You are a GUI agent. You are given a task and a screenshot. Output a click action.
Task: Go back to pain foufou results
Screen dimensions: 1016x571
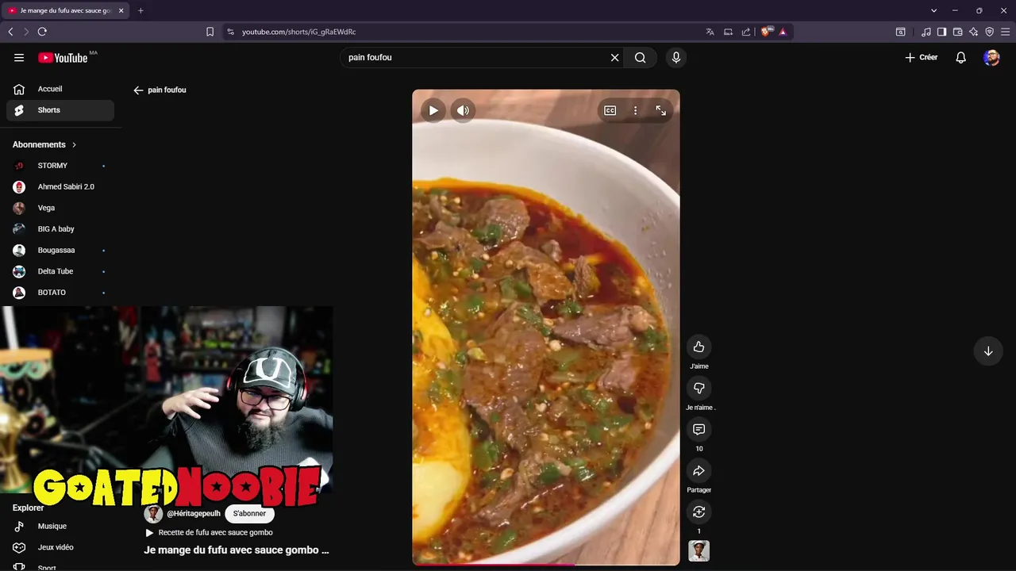[138, 90]
